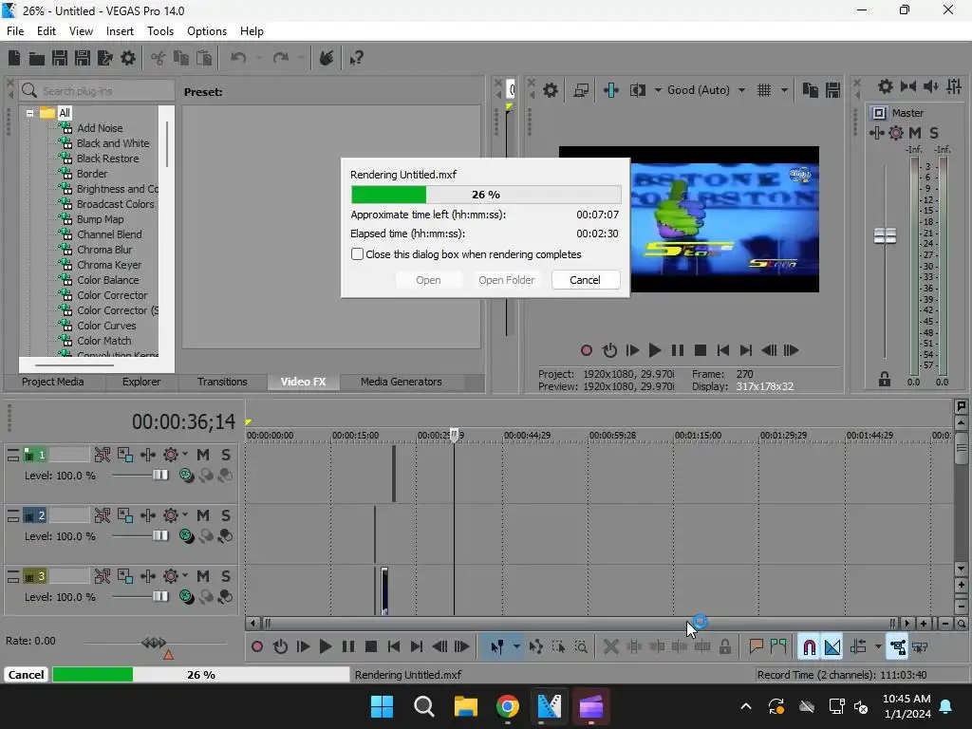Select Normal Edit tool in timeline toolbar
The image size is (972, 729).
[x=497, y=646]
